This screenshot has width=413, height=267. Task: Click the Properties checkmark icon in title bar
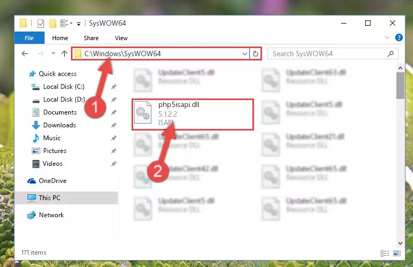click(41, 24)
